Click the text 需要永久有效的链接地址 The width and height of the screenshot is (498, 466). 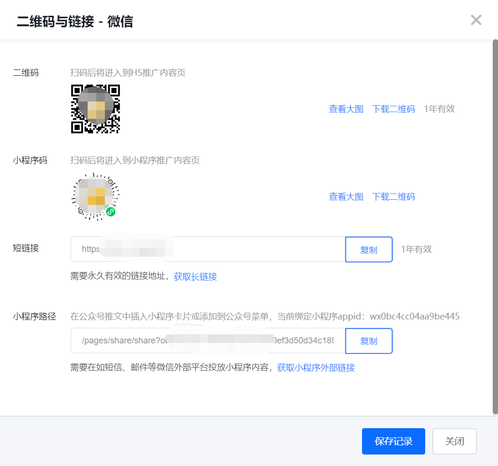click(118, 276)
